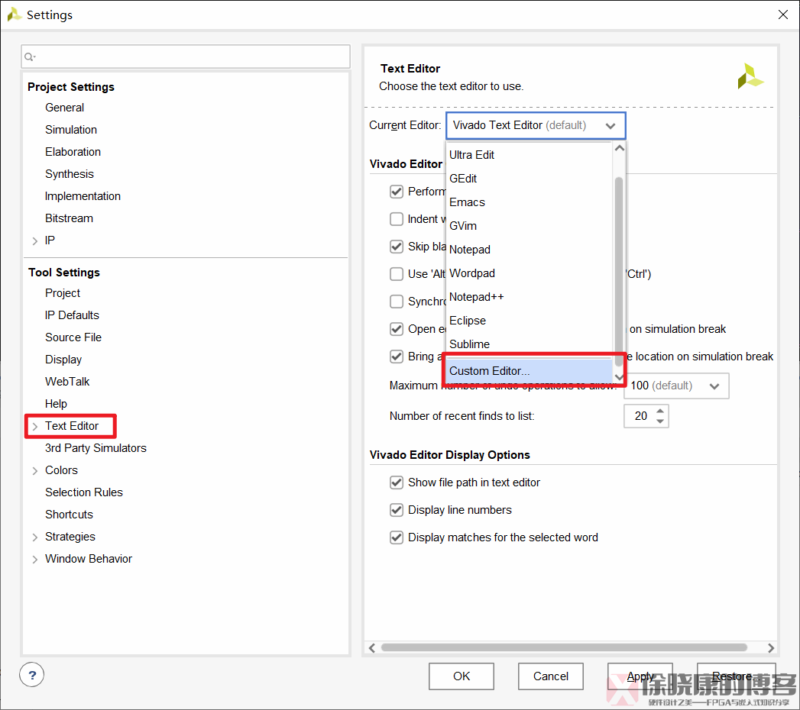Select Custom Editor... option
Screen dimensions: 800x710
529,371
